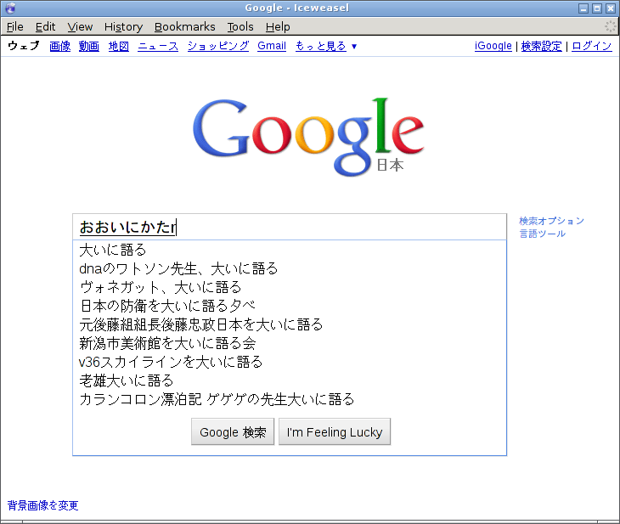Maximize the Iceweasel window

coord(597,8)
